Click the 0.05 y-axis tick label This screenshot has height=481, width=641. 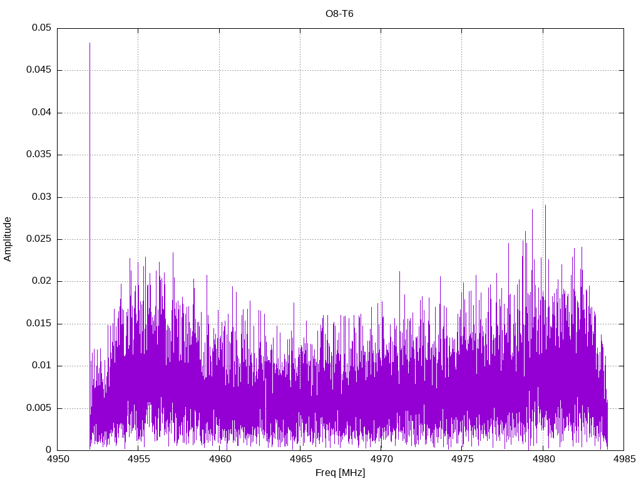click(41, 28)
